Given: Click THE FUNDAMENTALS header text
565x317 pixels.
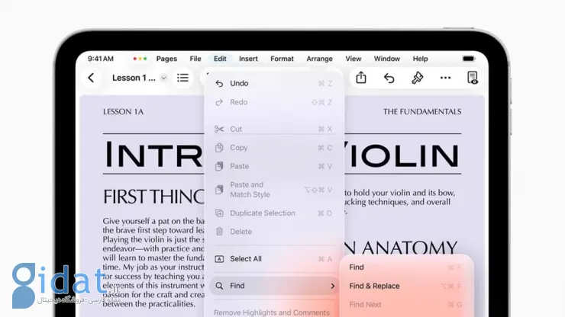Looking at the screenshot, I should (422, 112).
